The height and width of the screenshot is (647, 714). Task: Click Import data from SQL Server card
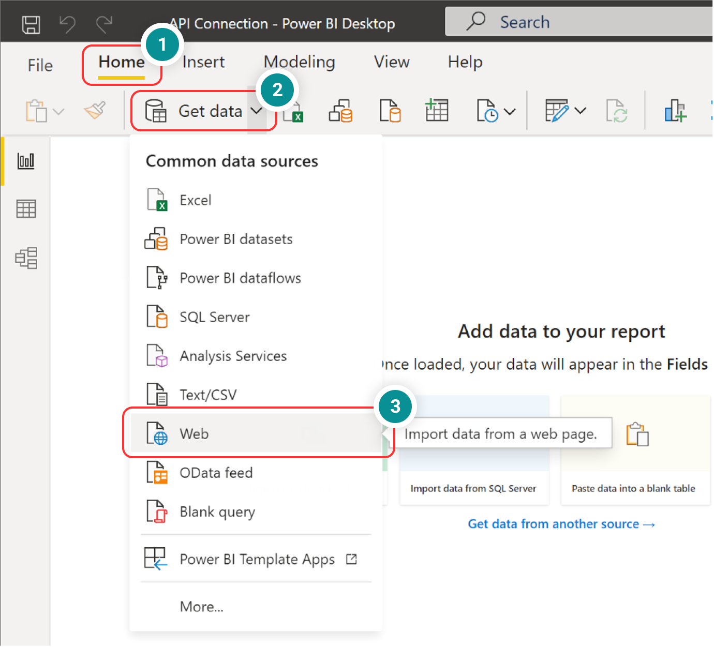(x=474, y=450)
